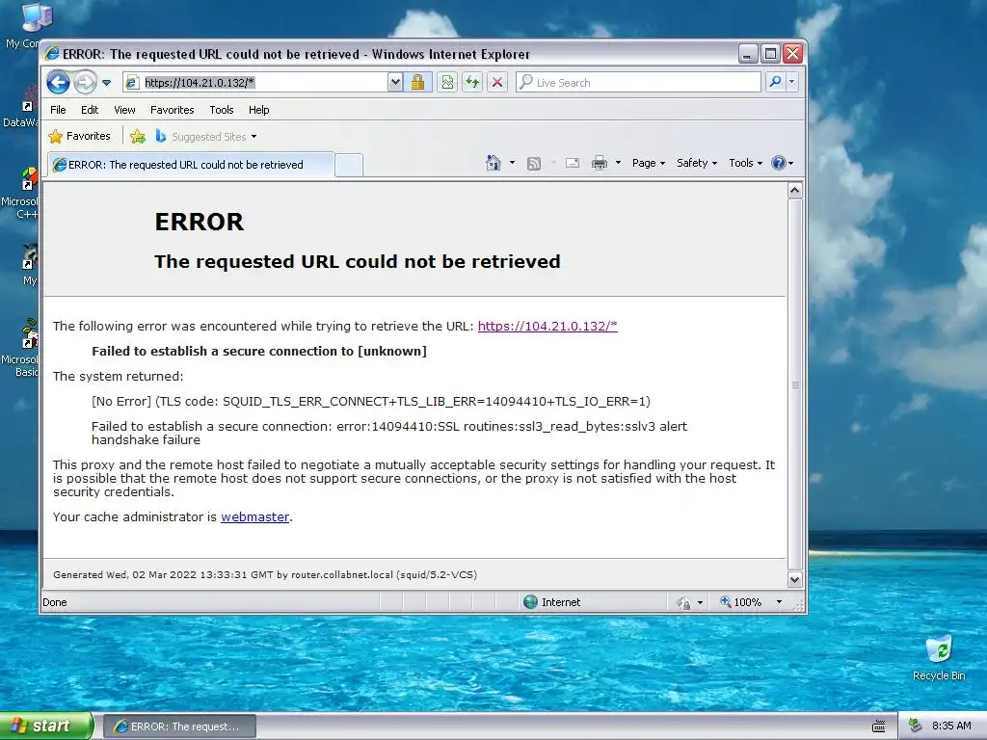Click the New Tab button

click(x=349, y=165)
